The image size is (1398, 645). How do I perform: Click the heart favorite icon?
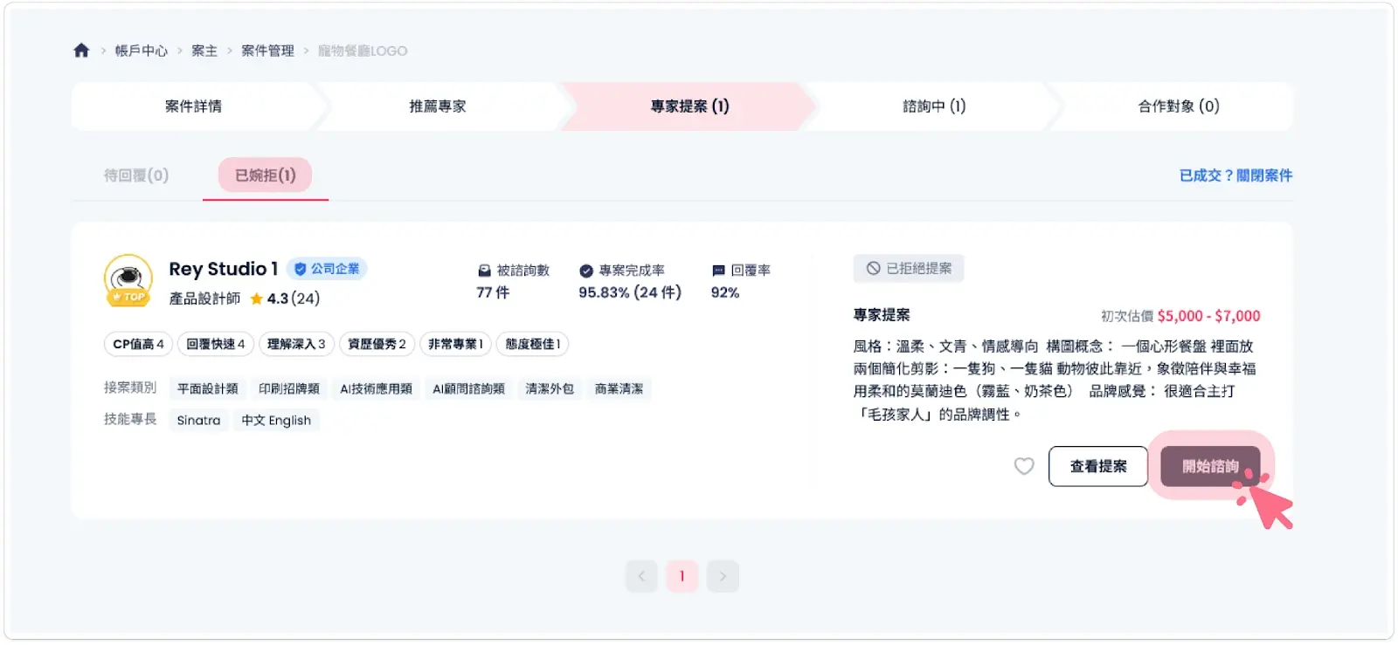(1024, 466)
